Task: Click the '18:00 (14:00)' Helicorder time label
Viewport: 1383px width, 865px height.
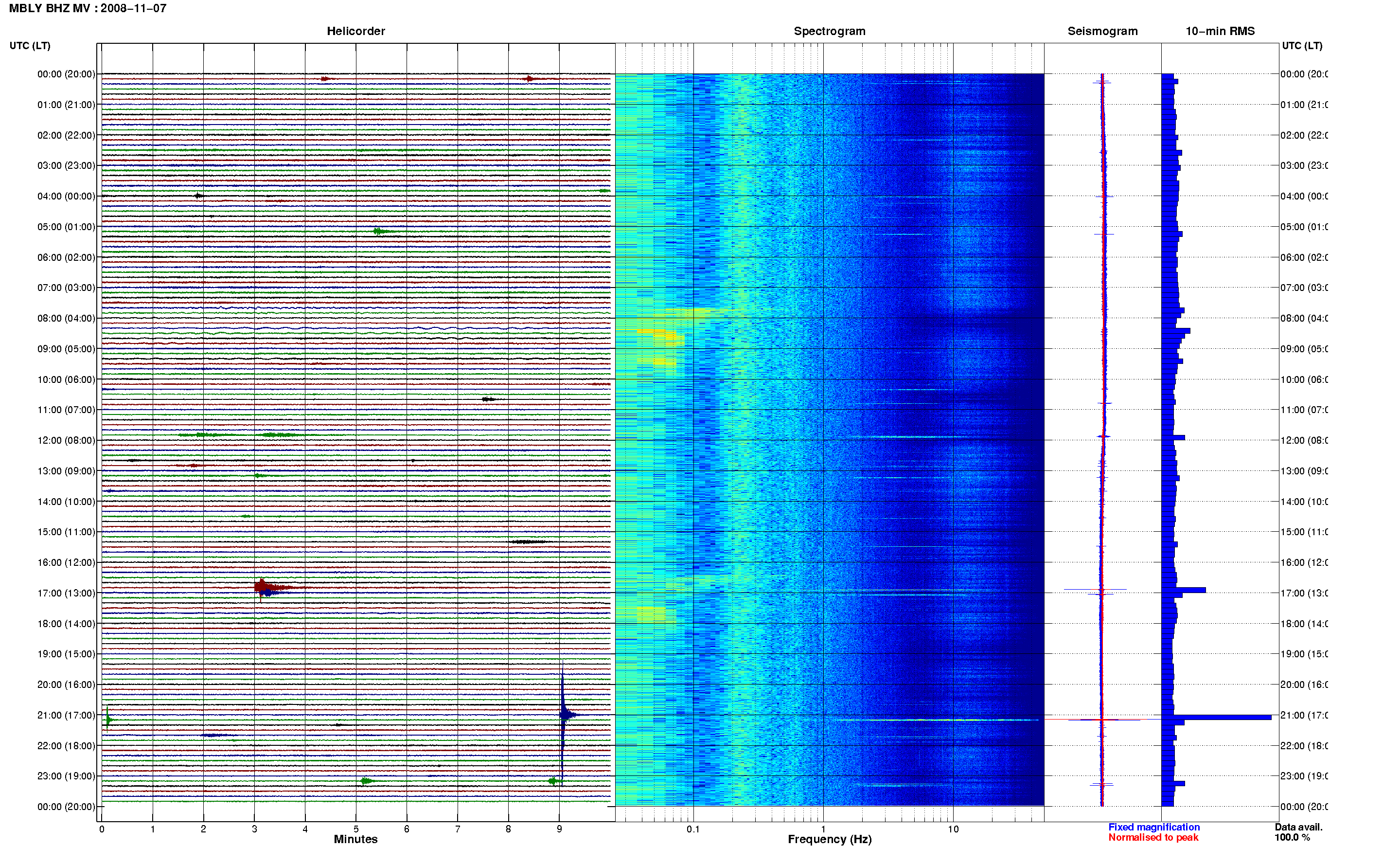Action: click(x=66, y=624)
